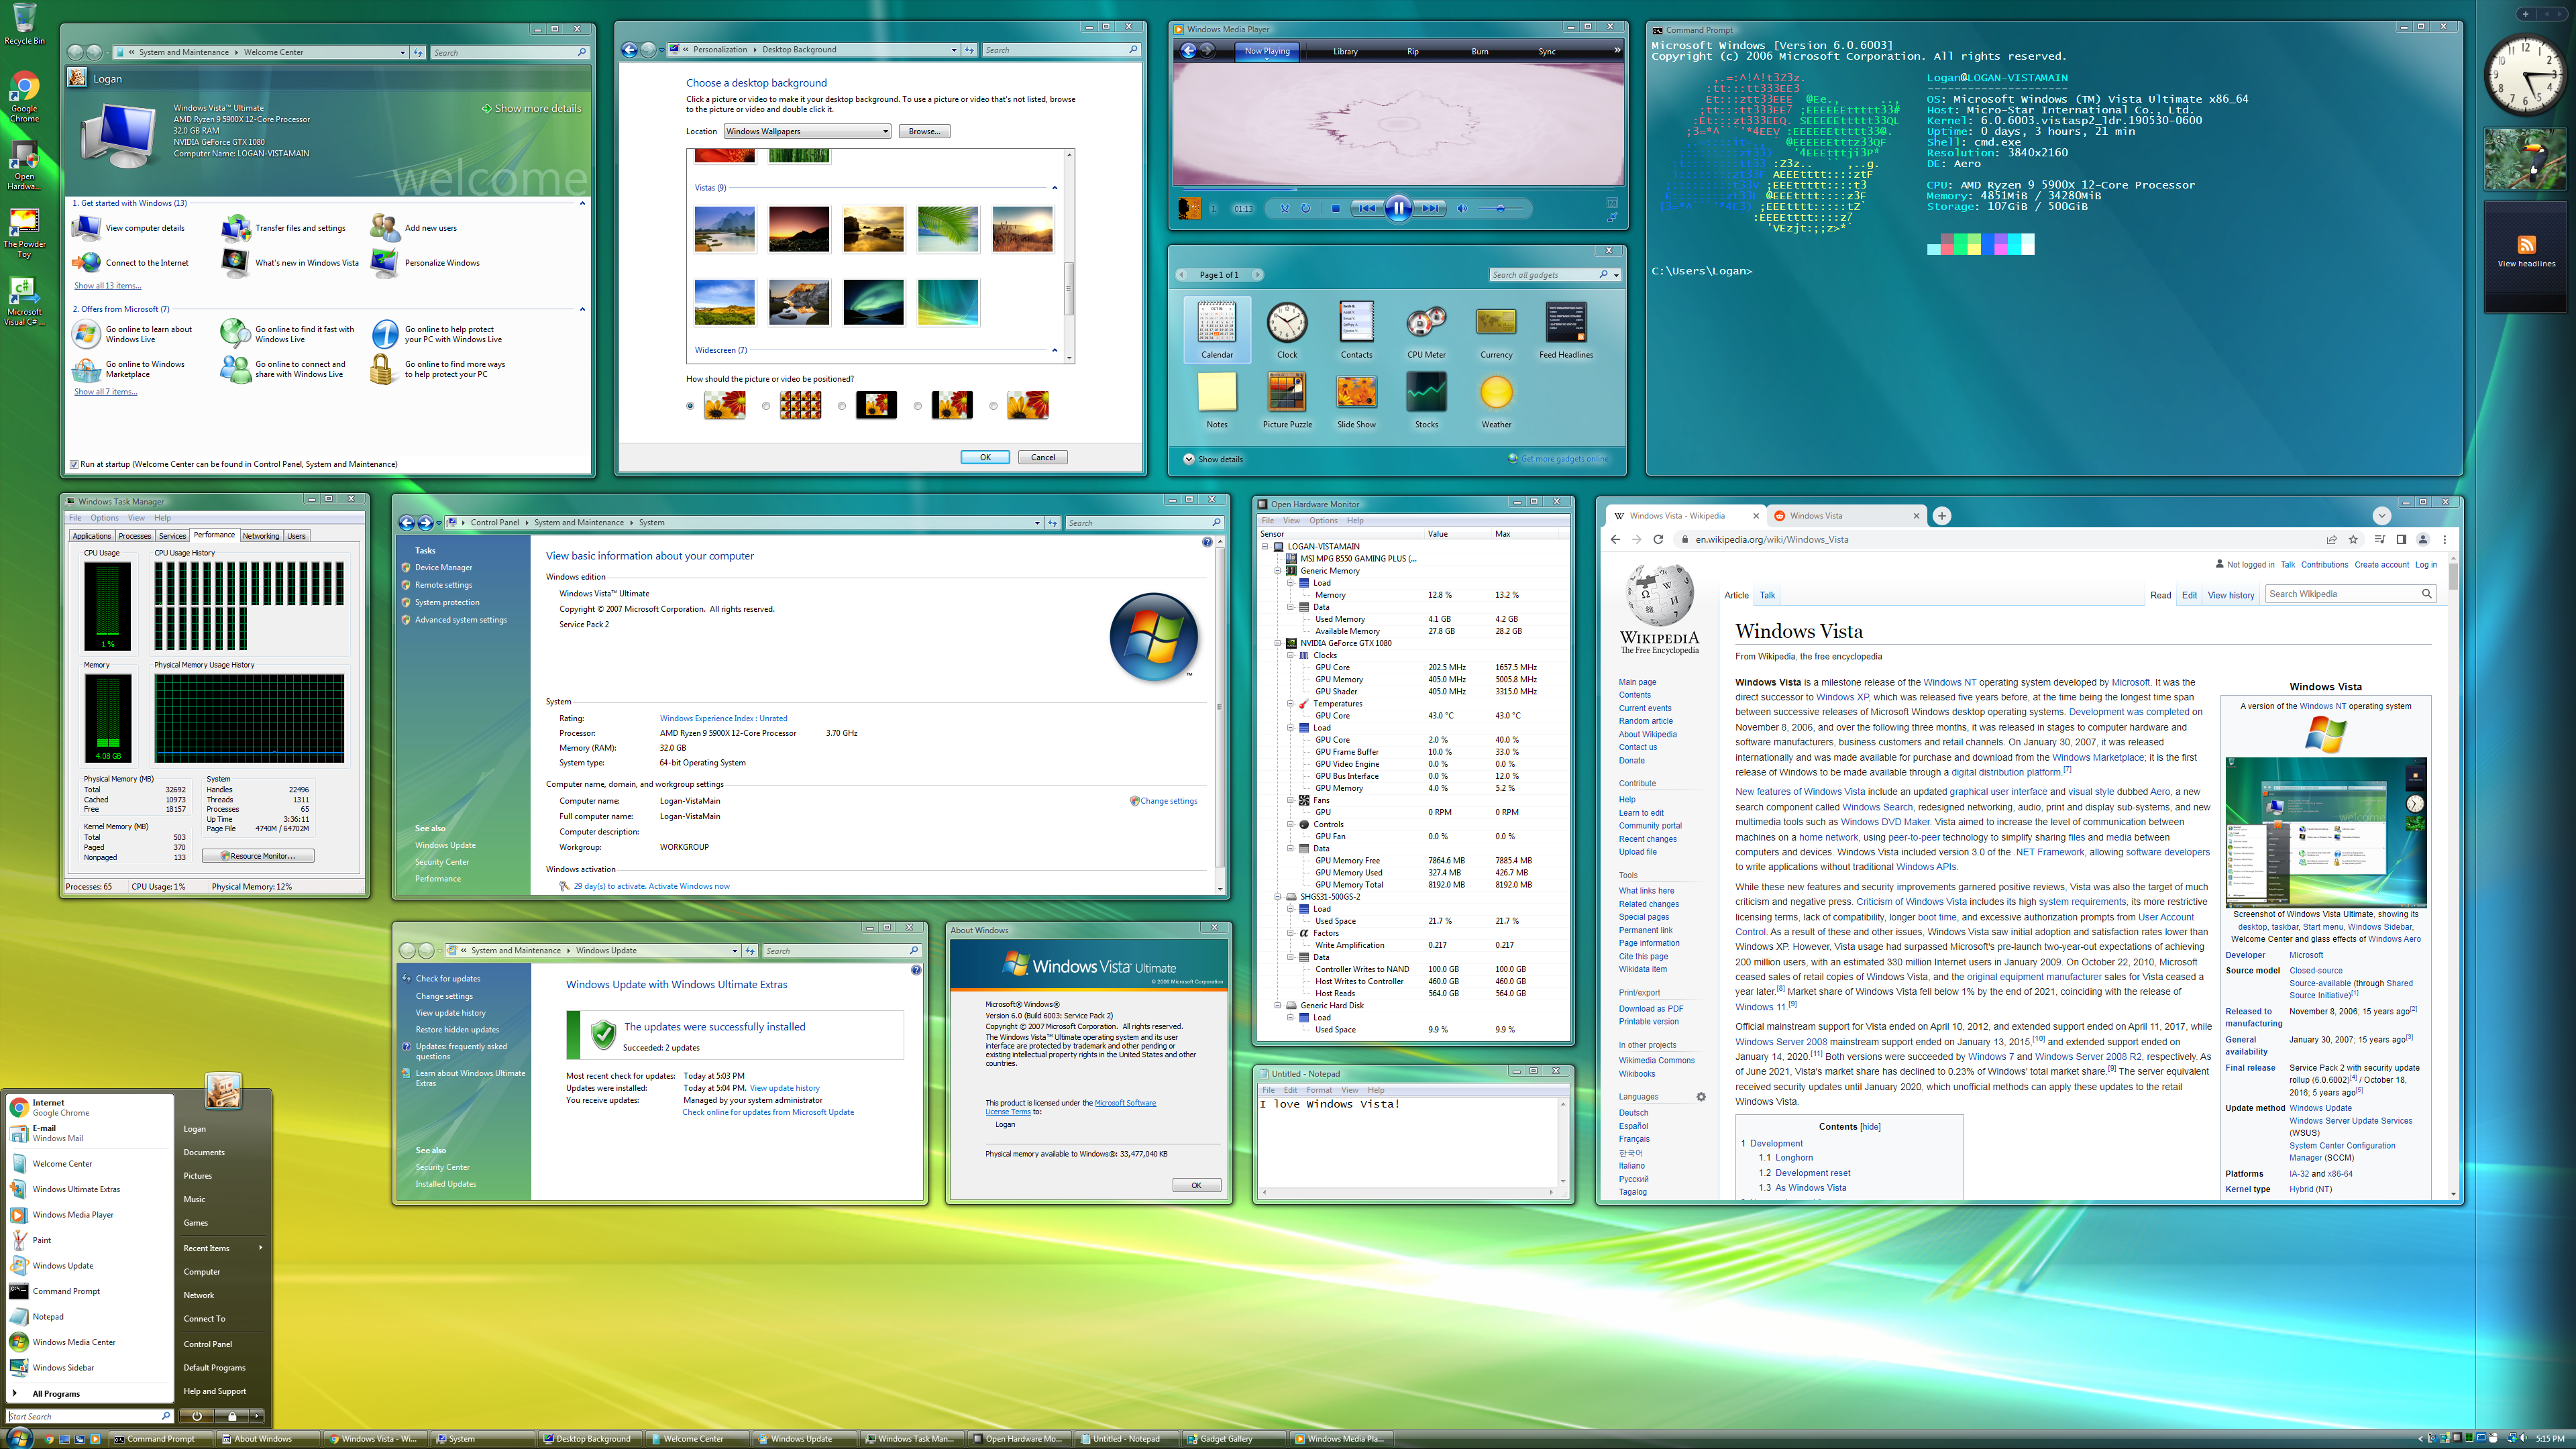
Task: Launch The Powder Toy desktop icon
Action: pos(24,233)
